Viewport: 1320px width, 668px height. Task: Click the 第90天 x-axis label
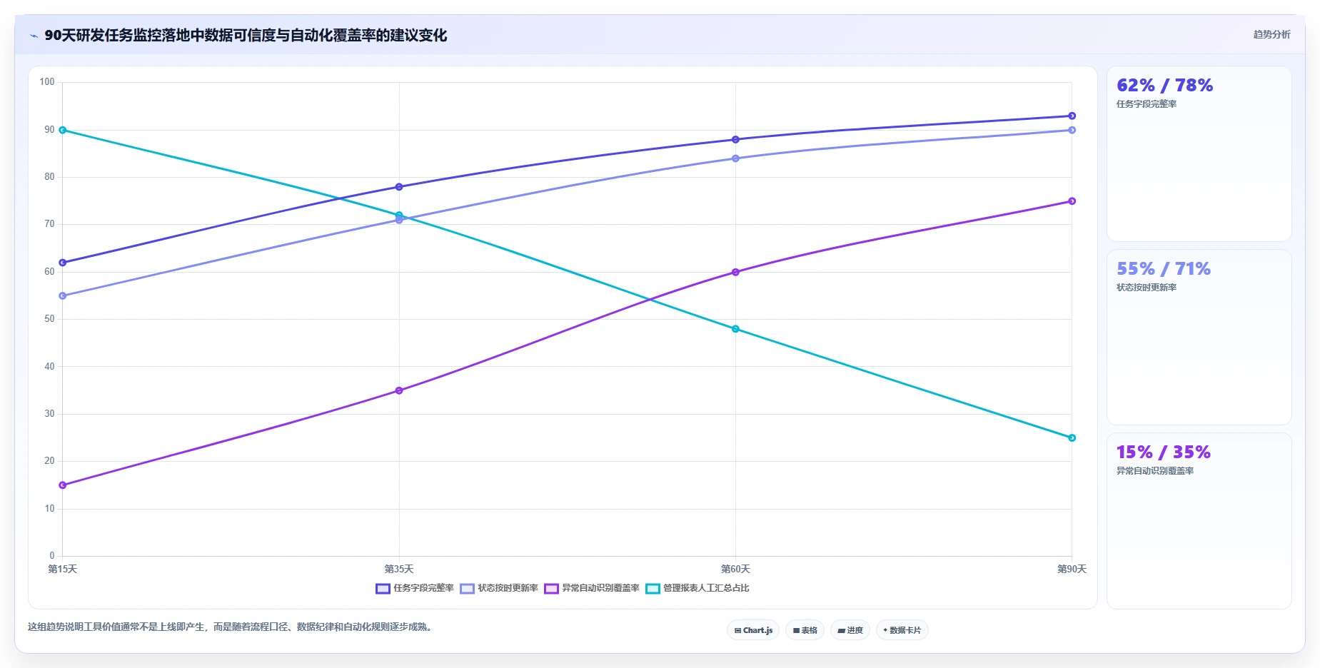coord(1072,569)
